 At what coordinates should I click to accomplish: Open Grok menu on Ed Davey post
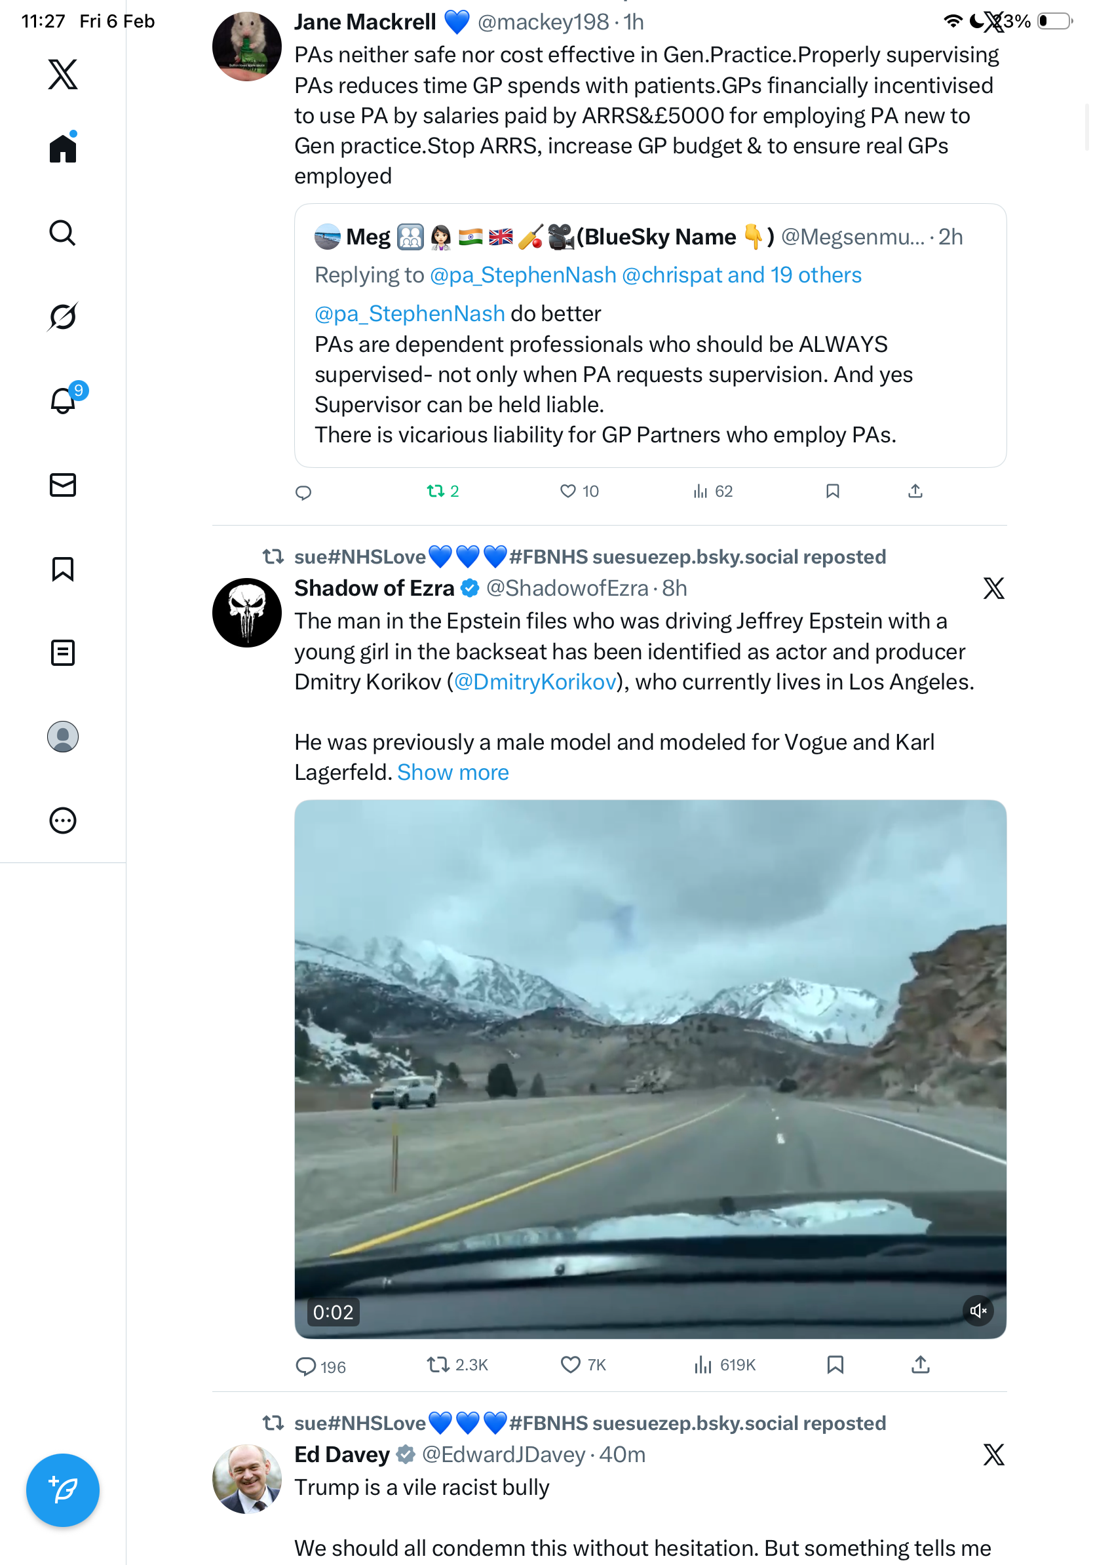[x=993, y=1455]
